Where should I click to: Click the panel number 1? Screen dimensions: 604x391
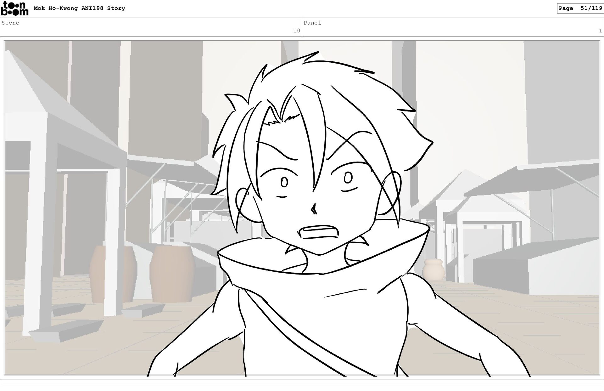point(600,31)
